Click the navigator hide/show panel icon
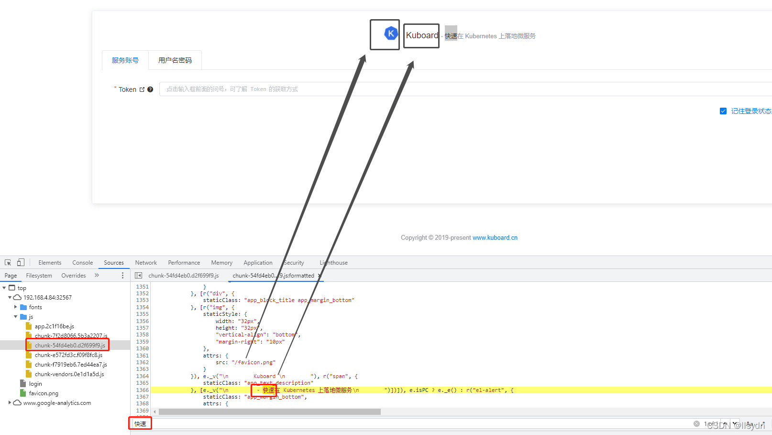The width and height of the screenshot is (772, 435). [139, 276]
